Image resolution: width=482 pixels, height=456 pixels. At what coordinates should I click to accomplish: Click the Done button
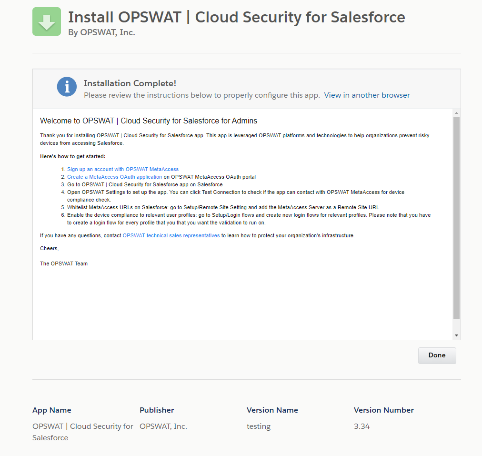pyautogui.click(x=437, y=355)
